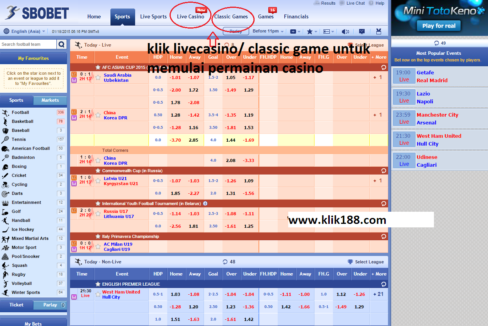Star the English Premier League header
Viewport: 488px width, 326px height.
[98, 284]
